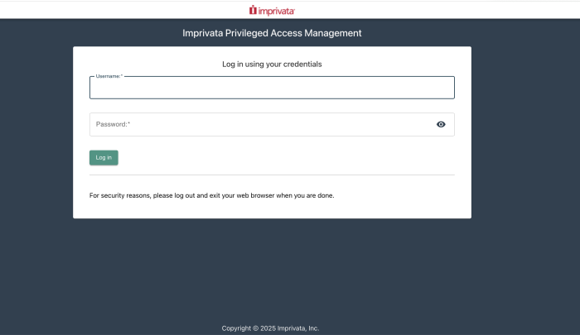The image size is (580, 335).
Task: Click the green Log in button
Action: point(104,158)
